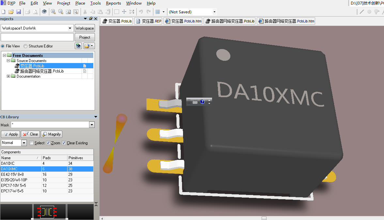Click the Save floppy disk icon
This screenshot has width=384, height=220.
(19, 12)
